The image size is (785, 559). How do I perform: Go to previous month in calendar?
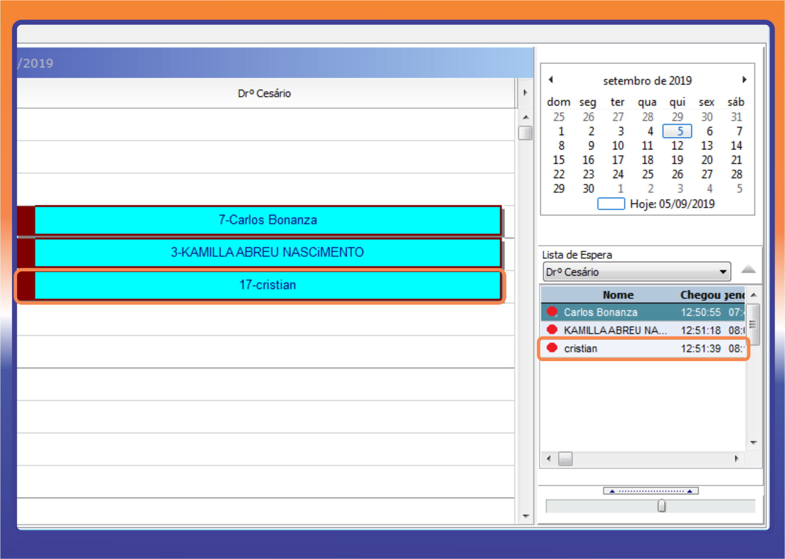coord(551,80)
